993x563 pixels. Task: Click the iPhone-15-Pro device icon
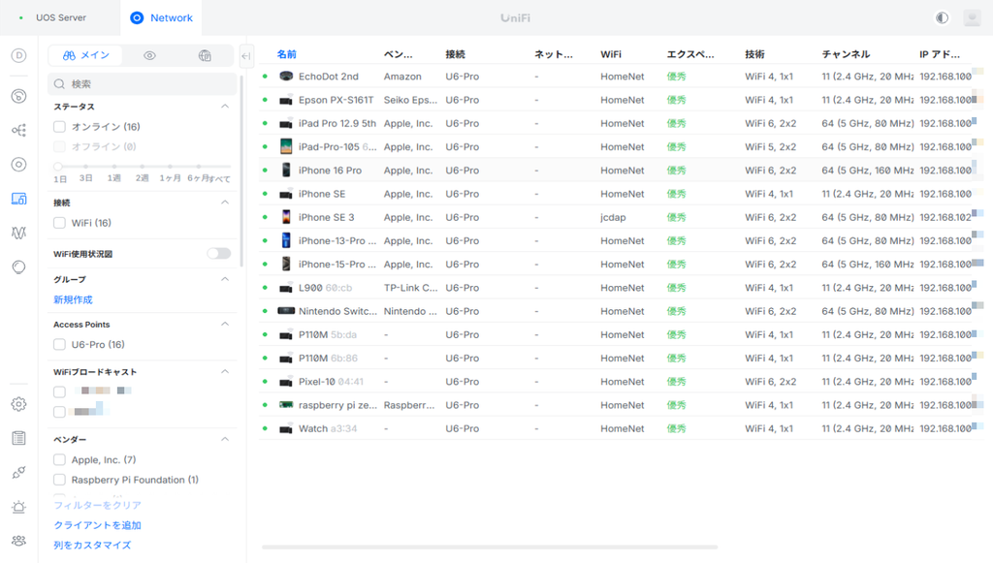click(x=286, y=264)
